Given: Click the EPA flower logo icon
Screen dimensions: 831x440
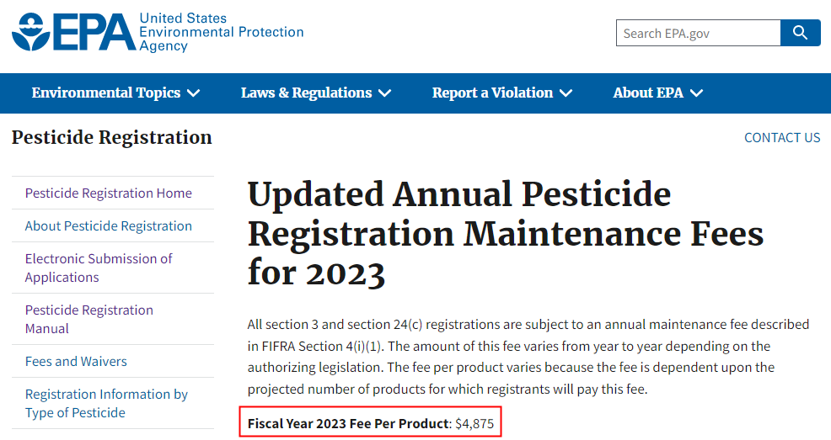Looking at the screenshot, I should click(x=31, y=32).
